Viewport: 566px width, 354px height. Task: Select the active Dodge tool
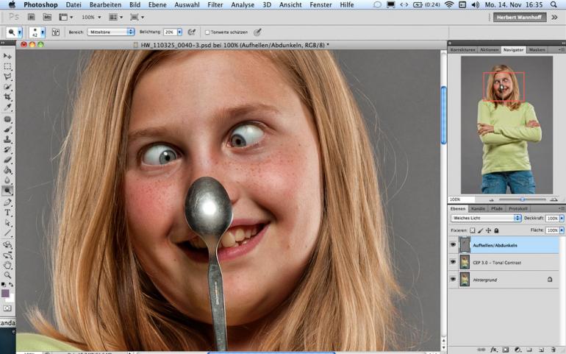pyautogui.click(x=7, y=191)
